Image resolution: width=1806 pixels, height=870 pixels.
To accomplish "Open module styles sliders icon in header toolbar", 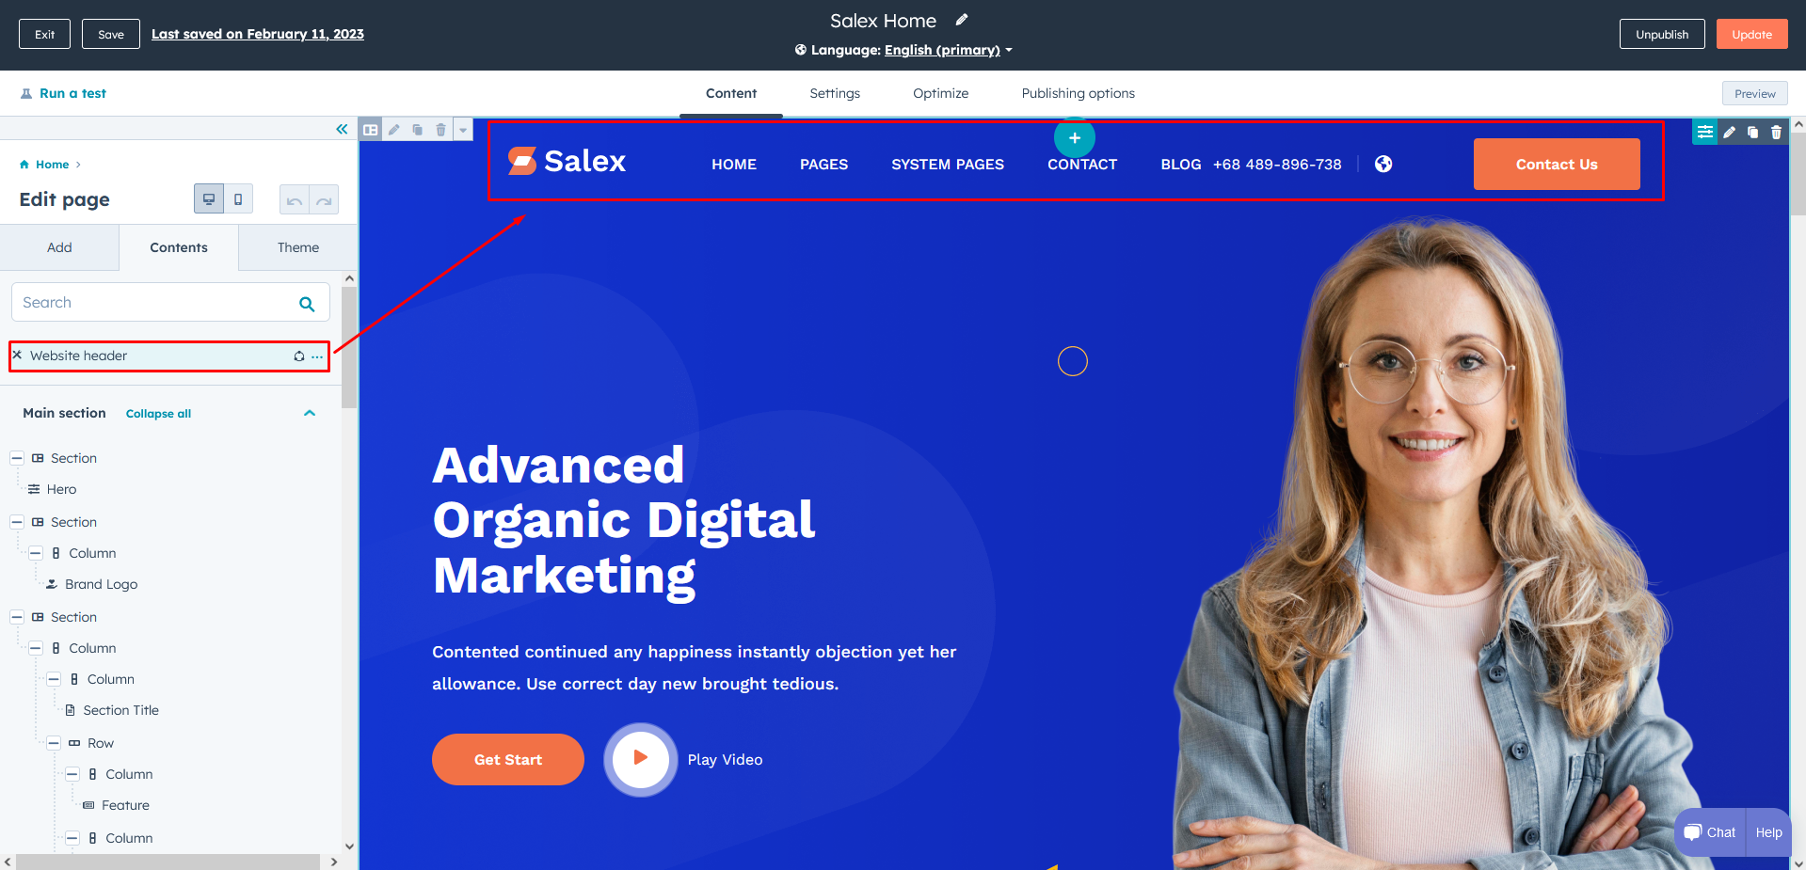I will coord(1704,133).
